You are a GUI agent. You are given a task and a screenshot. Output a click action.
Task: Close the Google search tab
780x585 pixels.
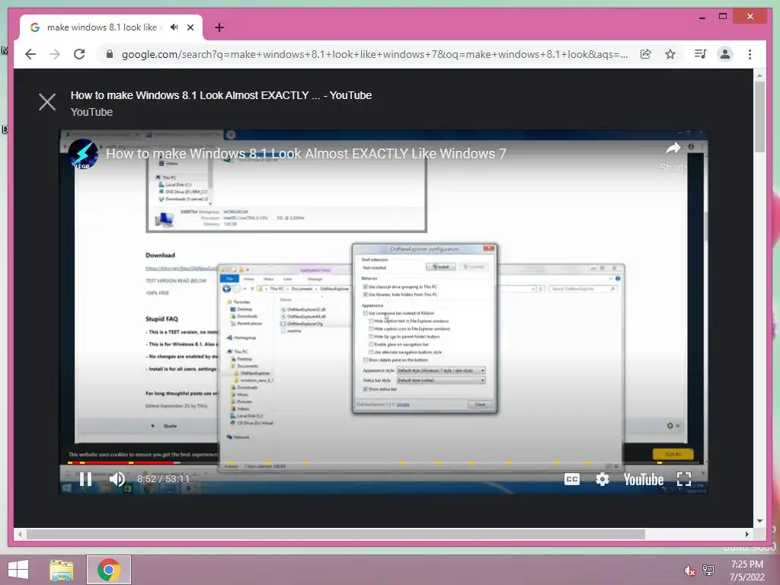(x=190, y=27)
